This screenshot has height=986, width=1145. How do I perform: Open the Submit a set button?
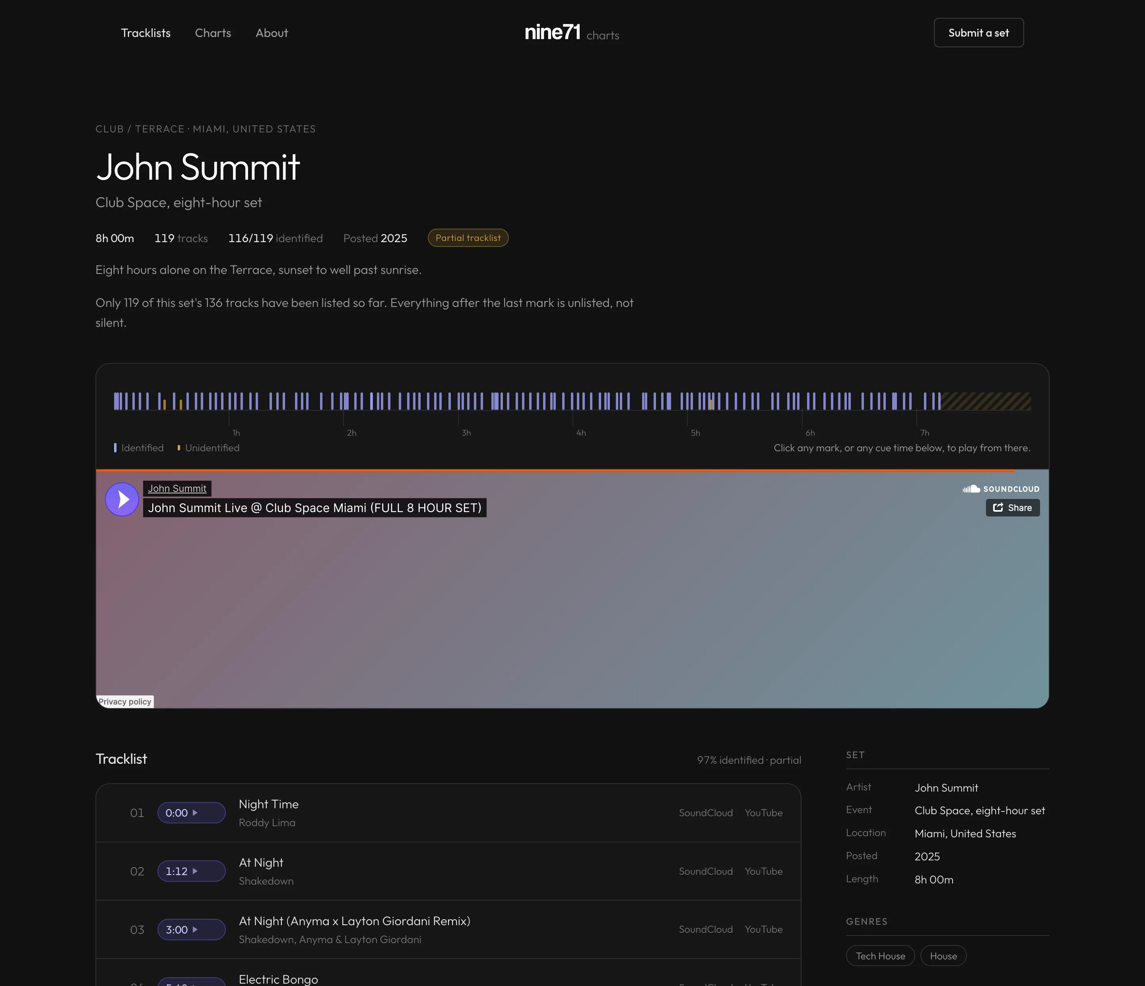(979, 33)
